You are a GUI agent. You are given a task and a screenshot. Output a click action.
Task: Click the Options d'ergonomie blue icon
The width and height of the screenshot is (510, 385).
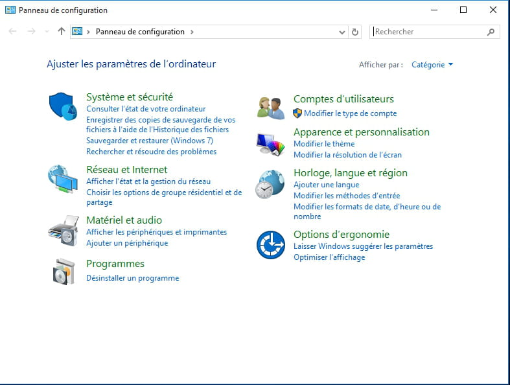pyautogui.click(x=271, y=244)
